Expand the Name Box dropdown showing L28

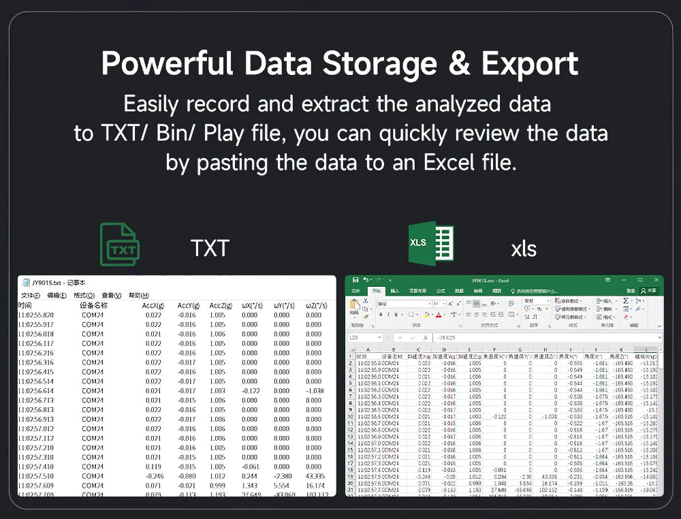[x=379, y=338]
